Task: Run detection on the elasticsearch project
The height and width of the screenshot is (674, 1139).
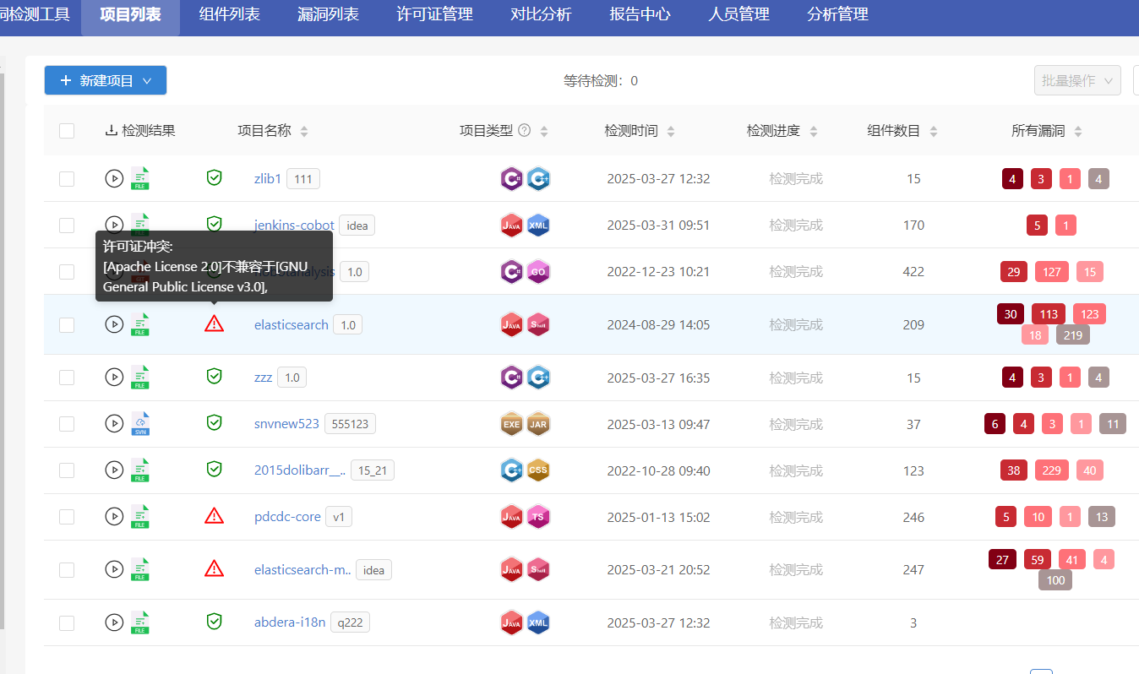Action: [114, 324]
